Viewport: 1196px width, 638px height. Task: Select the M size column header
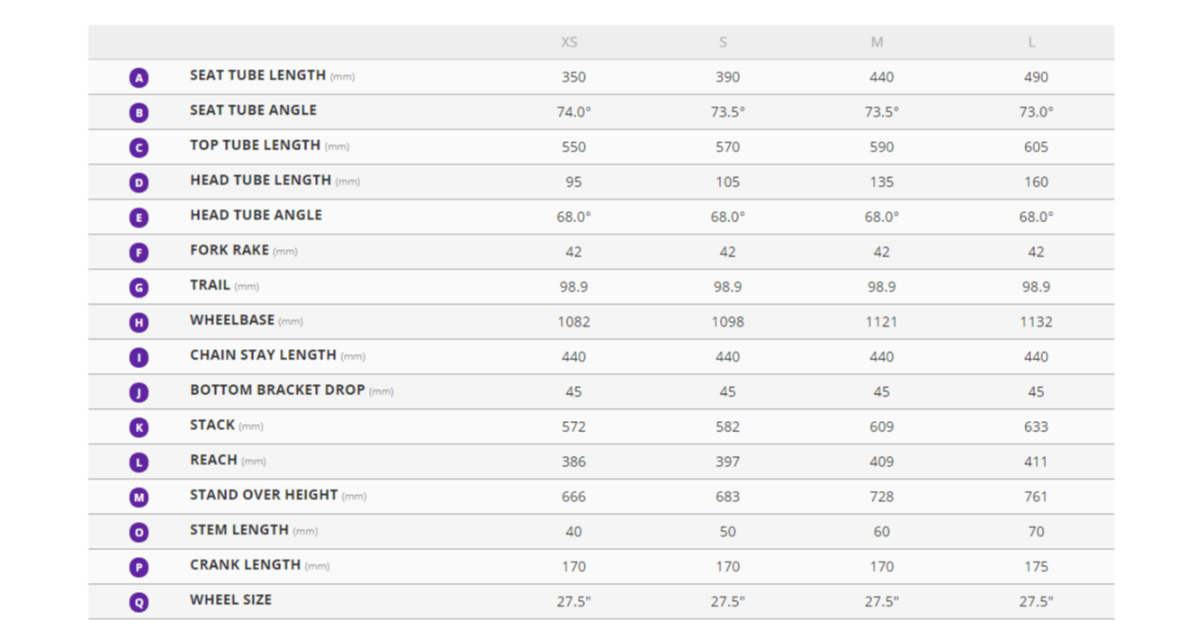click(877, 42)
